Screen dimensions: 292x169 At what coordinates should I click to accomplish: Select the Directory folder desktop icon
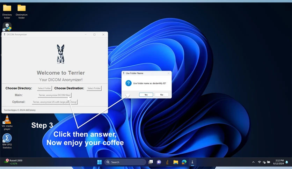pos(7,12)
